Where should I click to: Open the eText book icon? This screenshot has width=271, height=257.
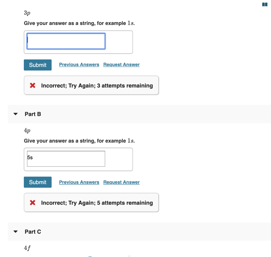[x=264, y=4]
